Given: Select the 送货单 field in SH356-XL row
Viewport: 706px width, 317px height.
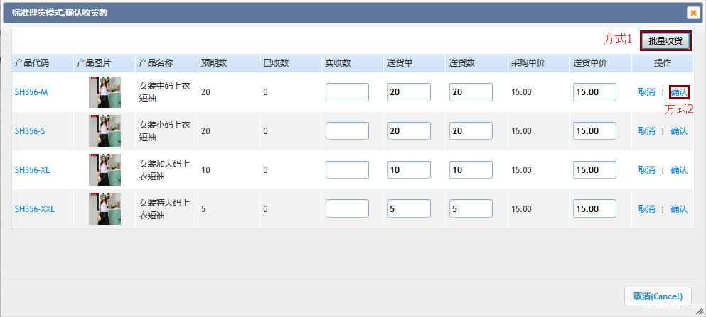Looking at the screenshot, I should pos(409,170).
